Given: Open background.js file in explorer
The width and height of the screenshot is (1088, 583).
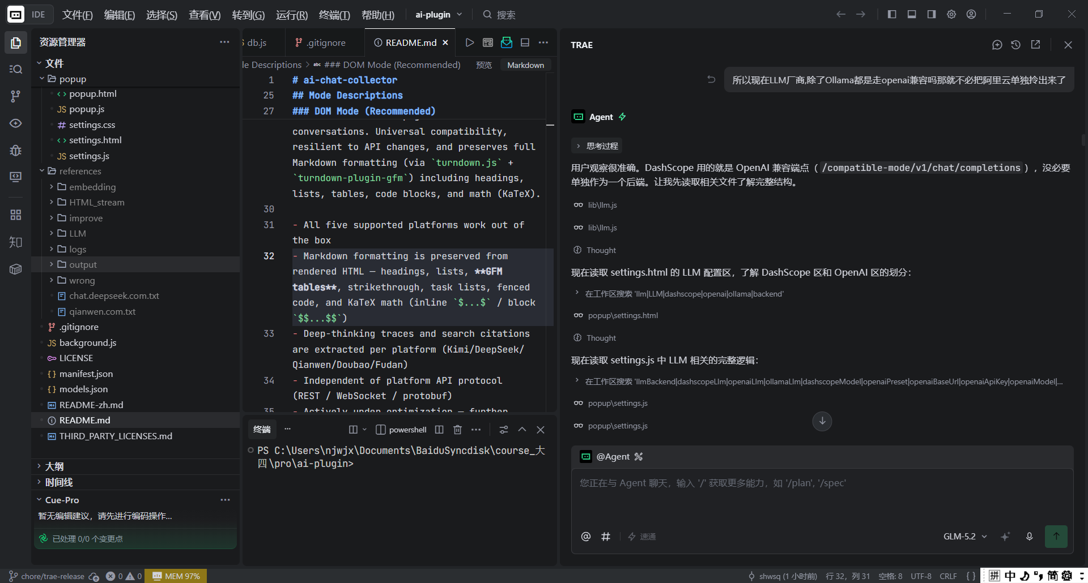Looking at the screenshot, I should 88,342.
